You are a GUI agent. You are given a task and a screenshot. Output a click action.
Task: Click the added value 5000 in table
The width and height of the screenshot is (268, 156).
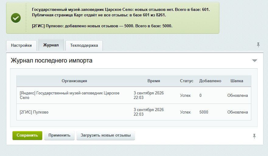coord(204,112)
